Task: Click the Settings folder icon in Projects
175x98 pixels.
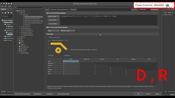Action: pyautogui.click(x=5, y=36)
